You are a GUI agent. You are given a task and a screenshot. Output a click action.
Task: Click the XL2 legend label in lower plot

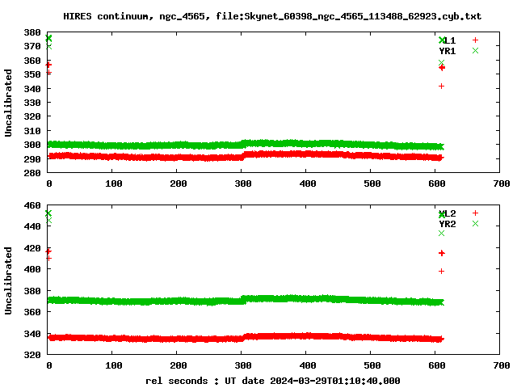coord(447,213)
